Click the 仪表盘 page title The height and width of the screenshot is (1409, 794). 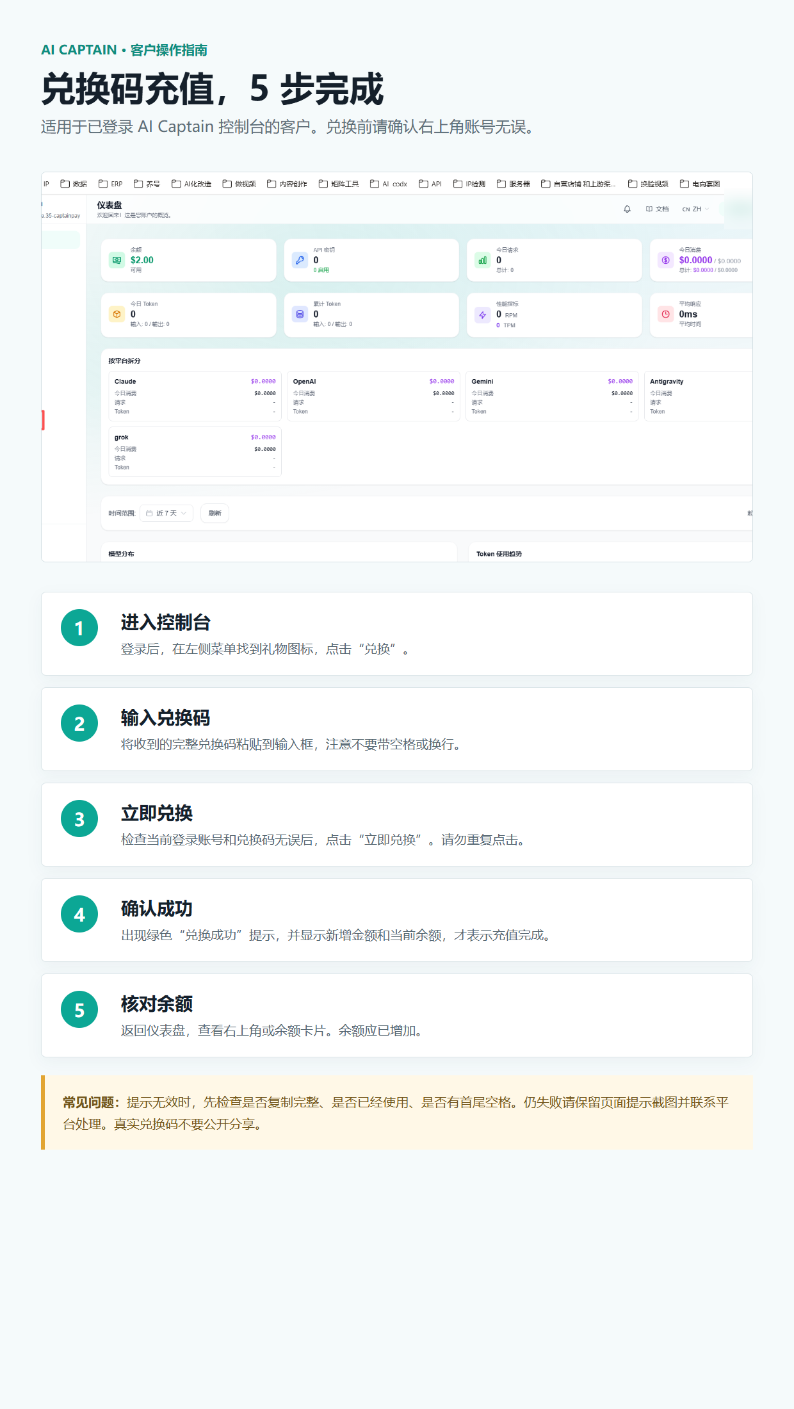(109, 205)
